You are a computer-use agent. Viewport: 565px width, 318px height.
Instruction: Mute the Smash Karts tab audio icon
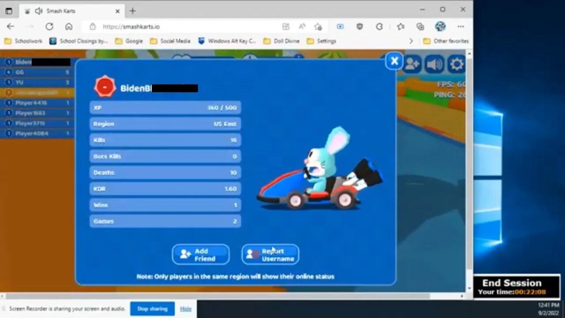(38, 11)
